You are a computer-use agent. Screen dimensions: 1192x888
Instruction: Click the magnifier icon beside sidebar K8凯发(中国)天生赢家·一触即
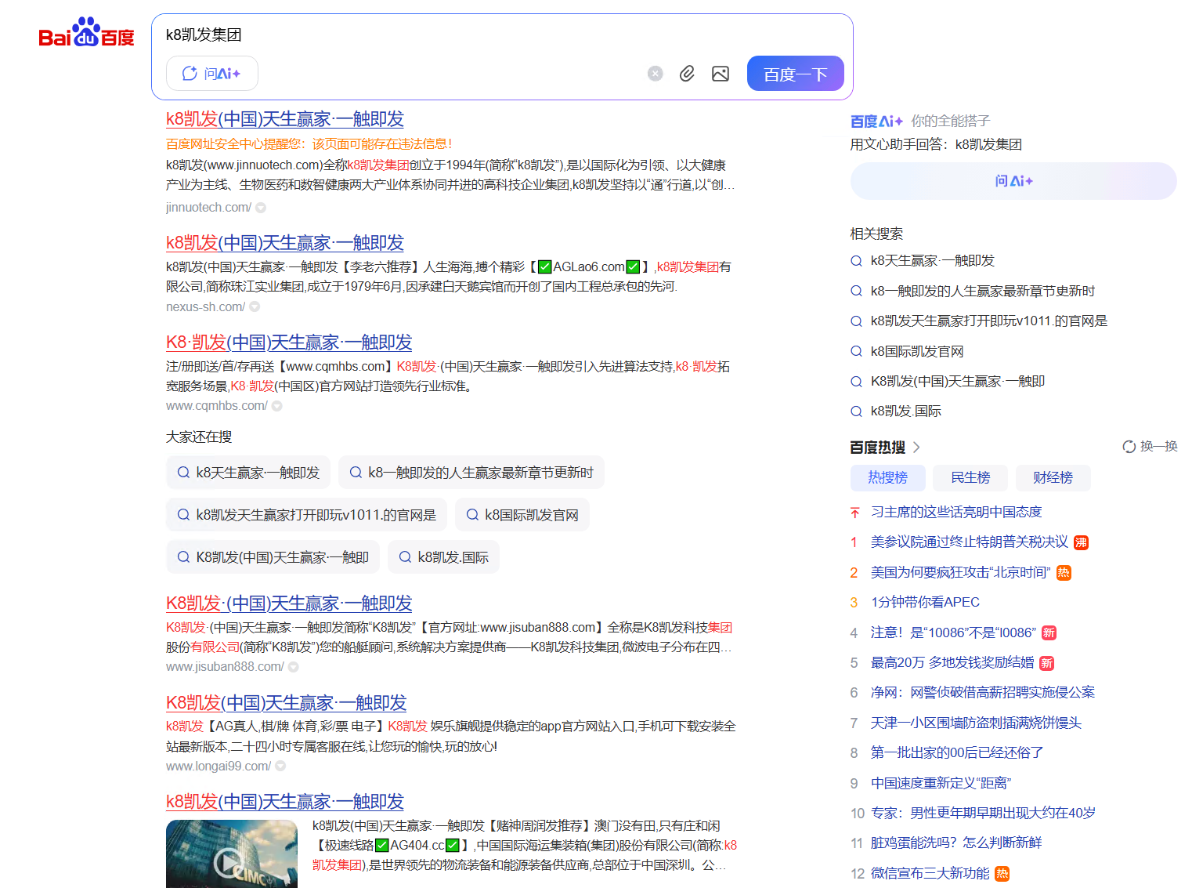coord(856,382)
